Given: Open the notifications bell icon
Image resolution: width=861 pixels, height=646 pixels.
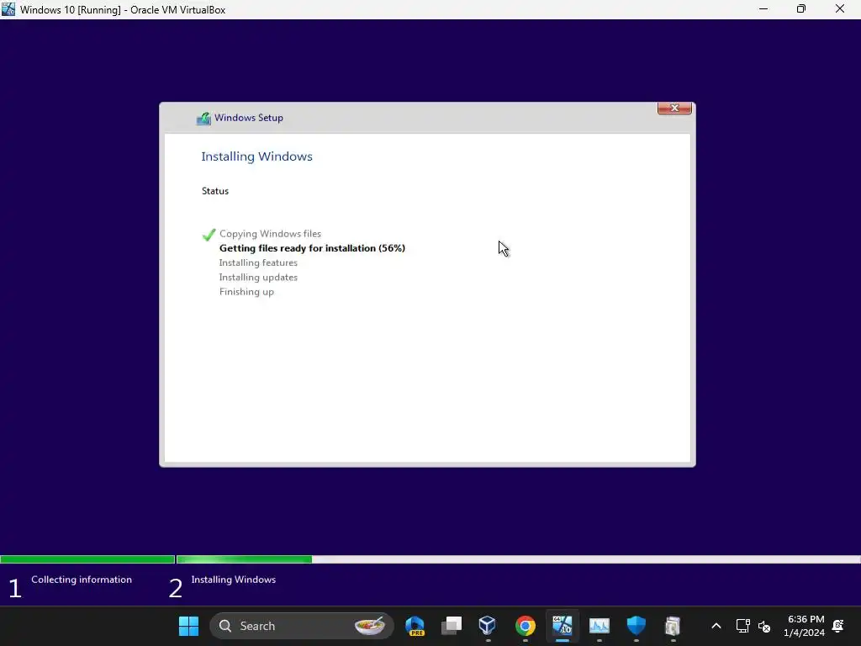Looking at the screenshot, I should (838, 626).
